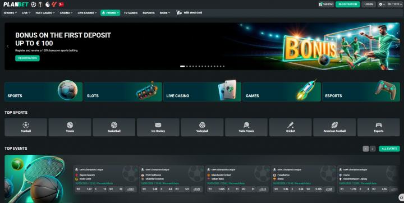The height and width of the screenshot is (203, 404).
Task: Favorite the Manchester United match with star
Action: click(x=268, y=170)
